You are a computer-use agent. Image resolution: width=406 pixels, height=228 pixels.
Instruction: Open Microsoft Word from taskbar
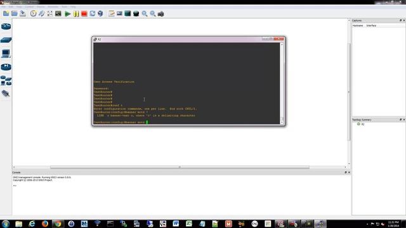(x=176, y=224)
